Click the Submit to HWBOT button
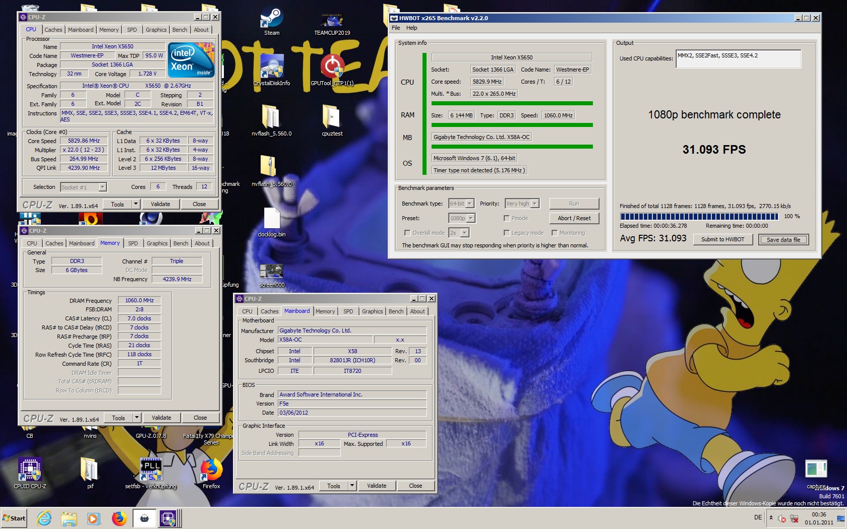 click(722, 239)
